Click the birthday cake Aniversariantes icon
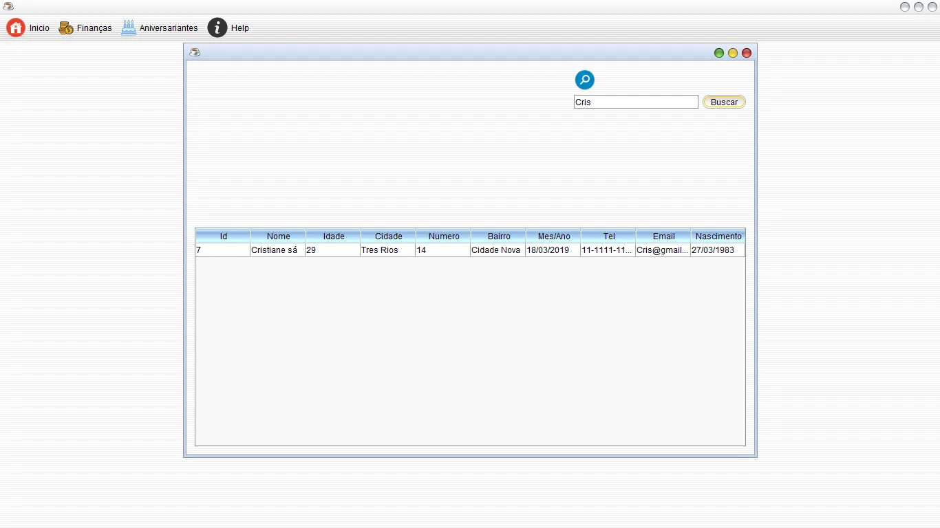Screen dimensions: 940x528 [x=129, y=27]
